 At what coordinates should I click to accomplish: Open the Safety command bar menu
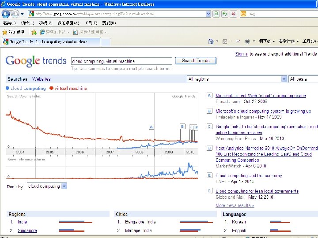coord(288,41)
